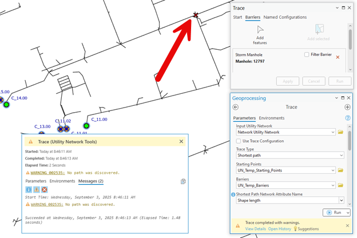Image resolution: width=357 pixels, height=238 pixels.
Task: Open Shortest Path Network Attribute Name dropdown
Action: pyautogui.click(x=342, y=200)
